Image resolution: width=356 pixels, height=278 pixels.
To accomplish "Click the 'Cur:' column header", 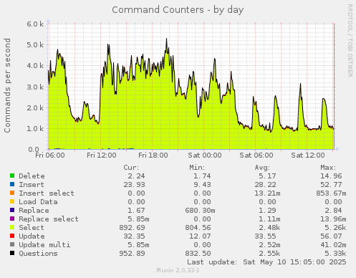I will [131, 168].
